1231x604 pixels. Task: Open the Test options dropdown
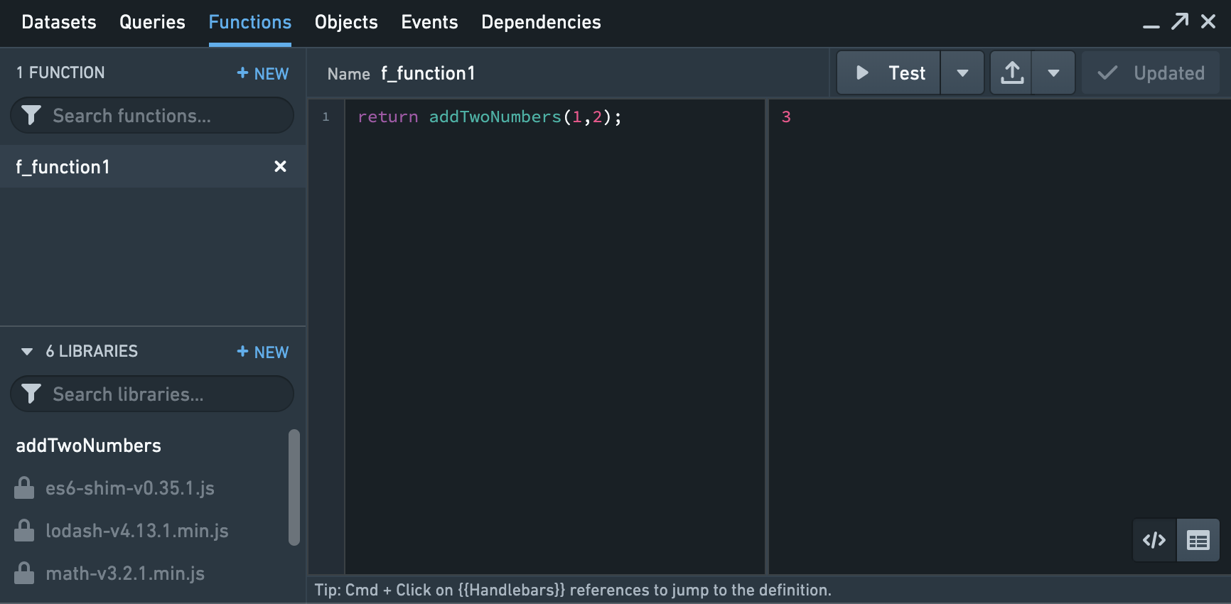click(x=962, y=72)
